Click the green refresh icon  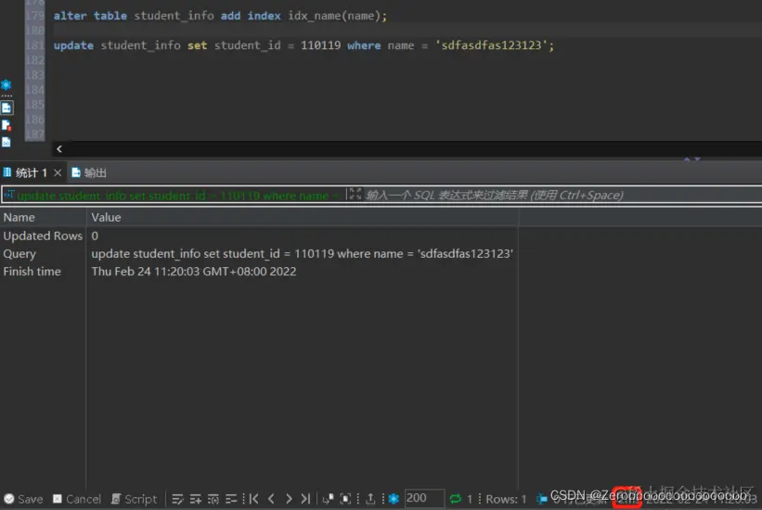[456, 499]
